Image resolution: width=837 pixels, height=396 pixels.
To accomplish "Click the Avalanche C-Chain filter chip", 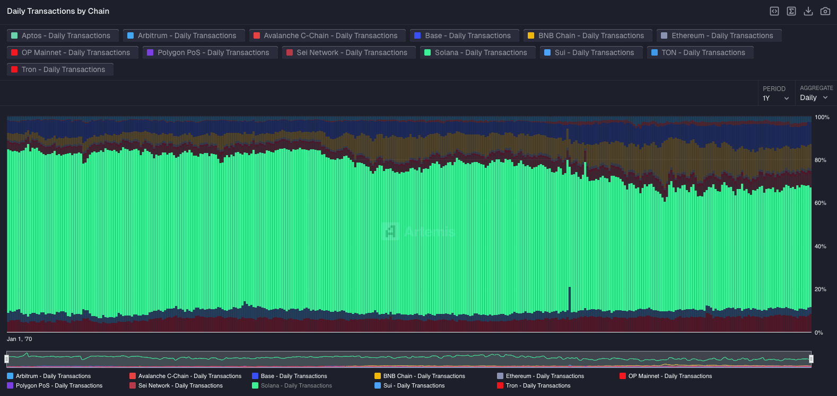I will pyautogui.click(x=326, y=35).
